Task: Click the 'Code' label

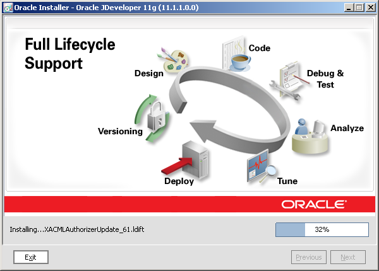Action: pyautogui.click(x=260, y=48)
